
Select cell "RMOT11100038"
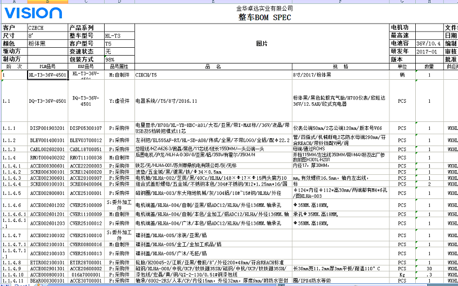pyautogui.click(x=86, y=157)
